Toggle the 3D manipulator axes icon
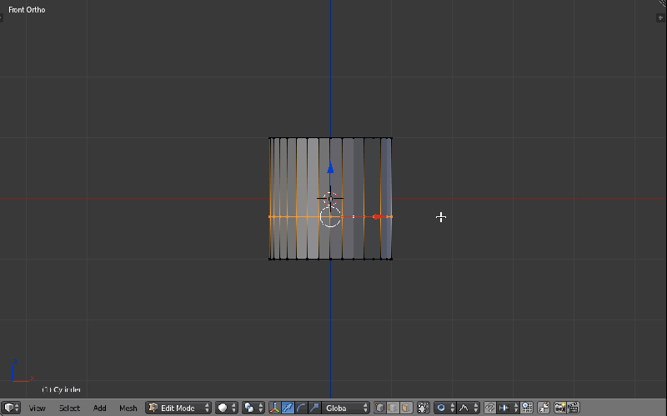 (x=275, y=408)
